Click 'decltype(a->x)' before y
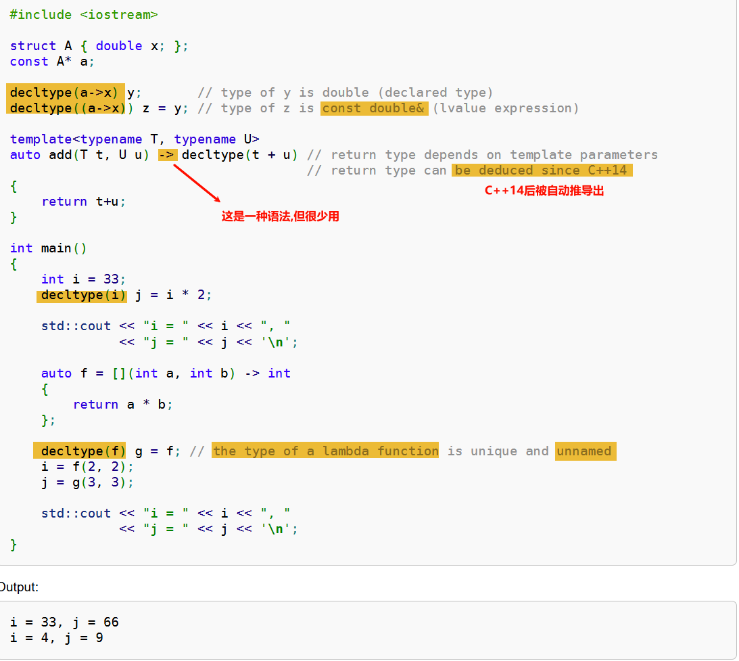 pos(64,93)
